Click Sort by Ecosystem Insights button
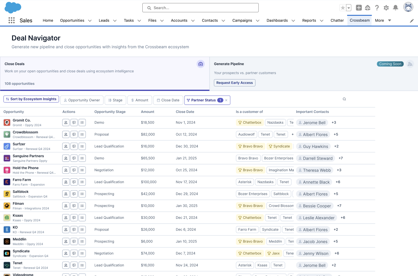Screen dimensions: 418x276 tap(31, 99)
